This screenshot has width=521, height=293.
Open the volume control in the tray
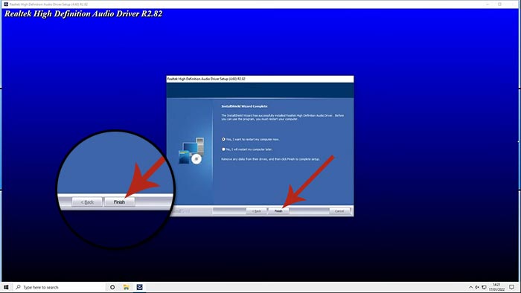(x=477, y=287)
